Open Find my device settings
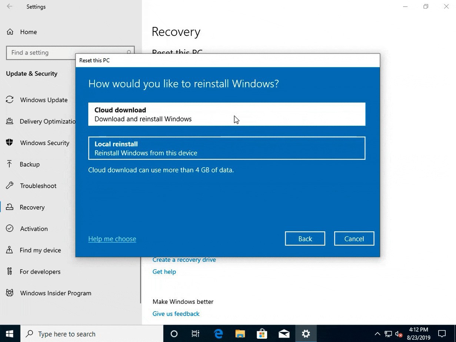The width and height of the screenshot is (456, 342). [x=40, y=250]
